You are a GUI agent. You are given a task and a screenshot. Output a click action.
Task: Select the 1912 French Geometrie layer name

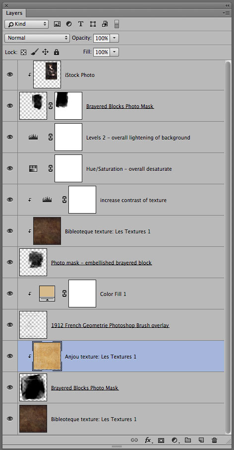[110, 325]
